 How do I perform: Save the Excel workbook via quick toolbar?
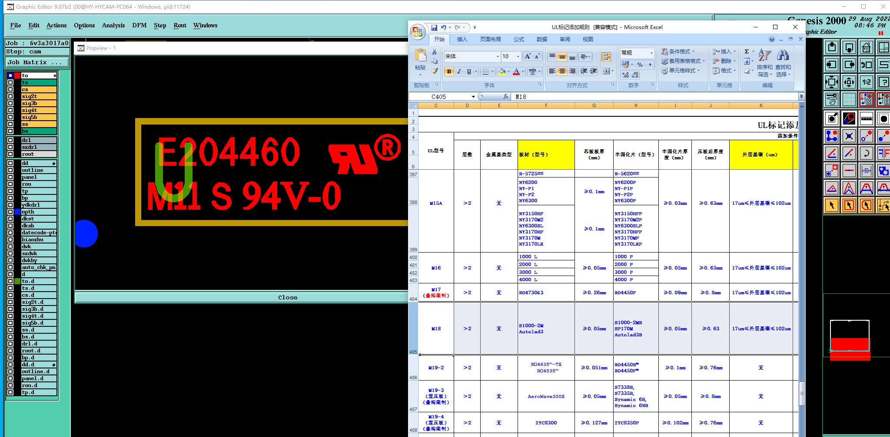point(434,27)
